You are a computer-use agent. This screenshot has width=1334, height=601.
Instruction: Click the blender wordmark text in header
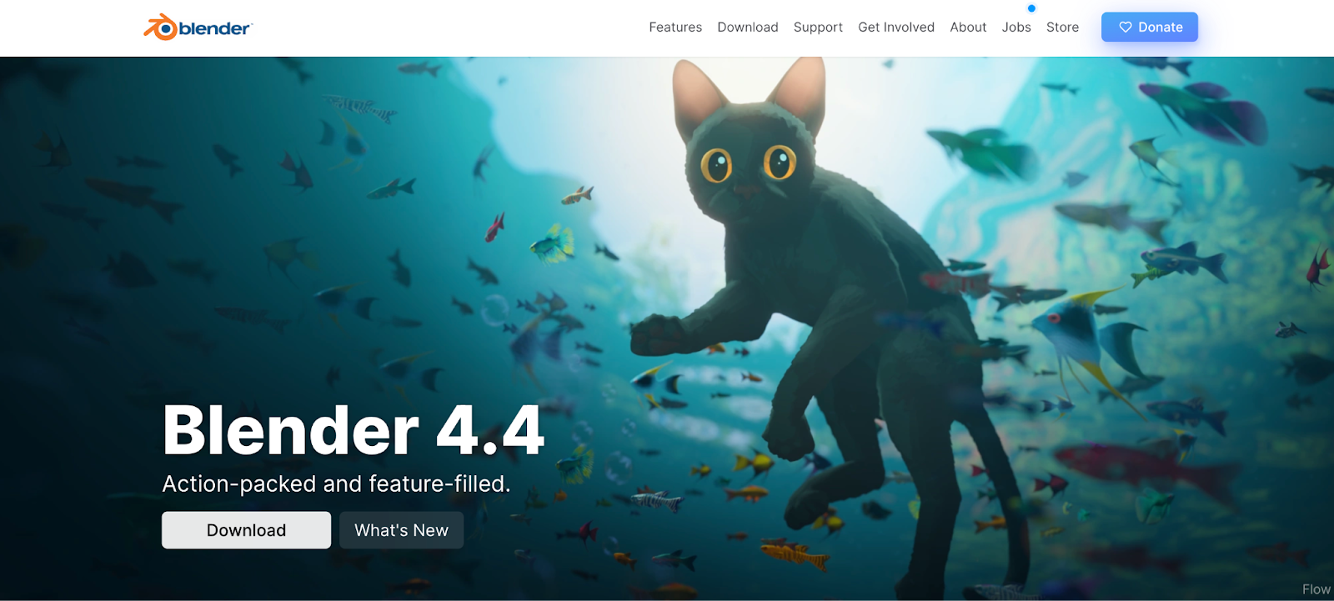tap(215, 28)
